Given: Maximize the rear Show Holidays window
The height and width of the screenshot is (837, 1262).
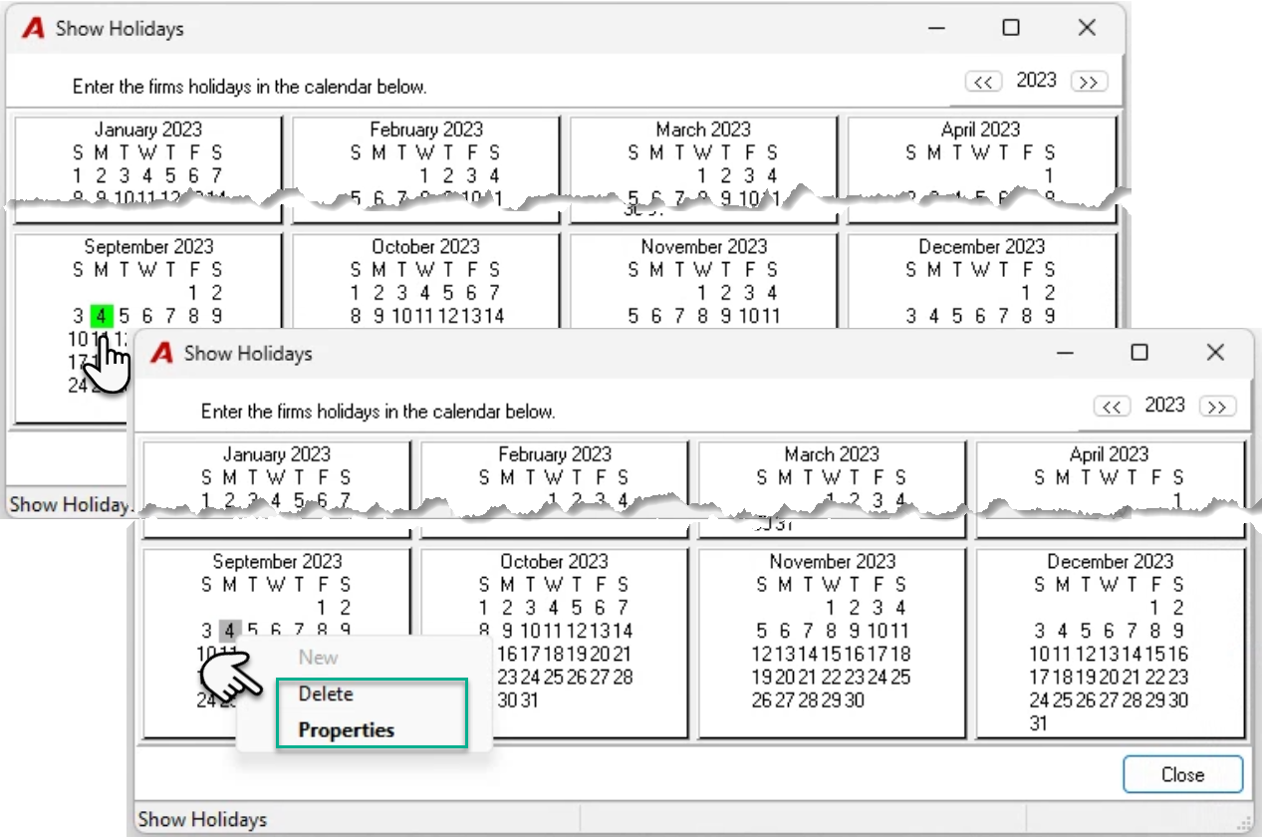Looking at the screenshot, I should (1011, 28).
